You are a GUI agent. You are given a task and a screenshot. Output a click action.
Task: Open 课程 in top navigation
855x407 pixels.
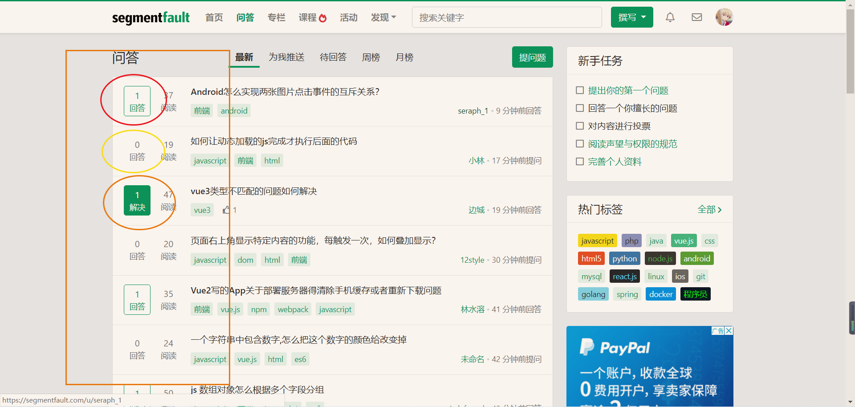click(307, 17)
